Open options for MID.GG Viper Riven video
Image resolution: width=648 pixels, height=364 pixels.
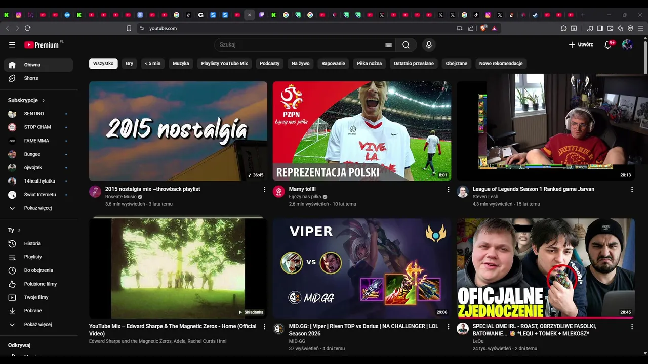coord(448,327)
